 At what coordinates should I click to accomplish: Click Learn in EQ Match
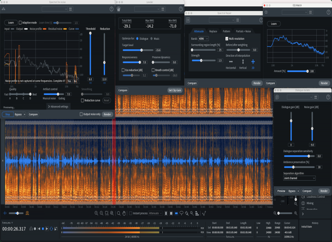pyautogui.click(x=274, y=24)
